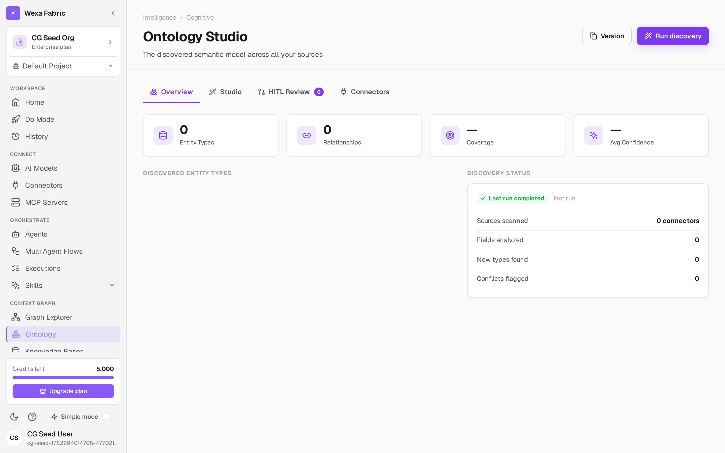This screenshot has width=725, height=453.
Task: Click the Connectors plug icon in the sidebar
Action: coord(16,185)
